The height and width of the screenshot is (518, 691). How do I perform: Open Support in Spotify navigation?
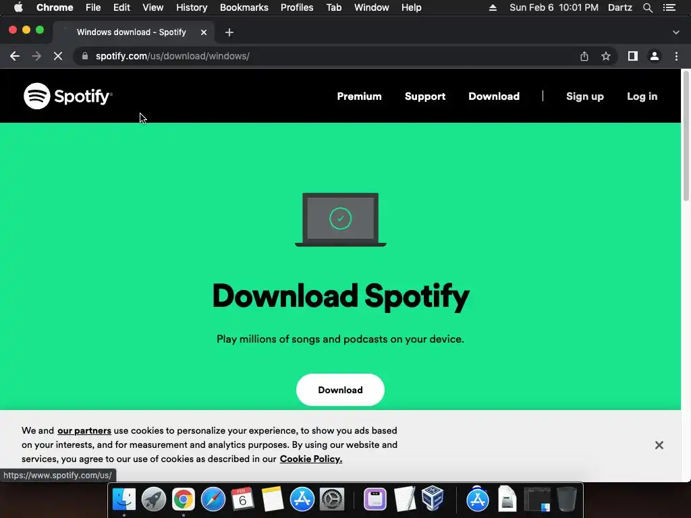(425, 96)
